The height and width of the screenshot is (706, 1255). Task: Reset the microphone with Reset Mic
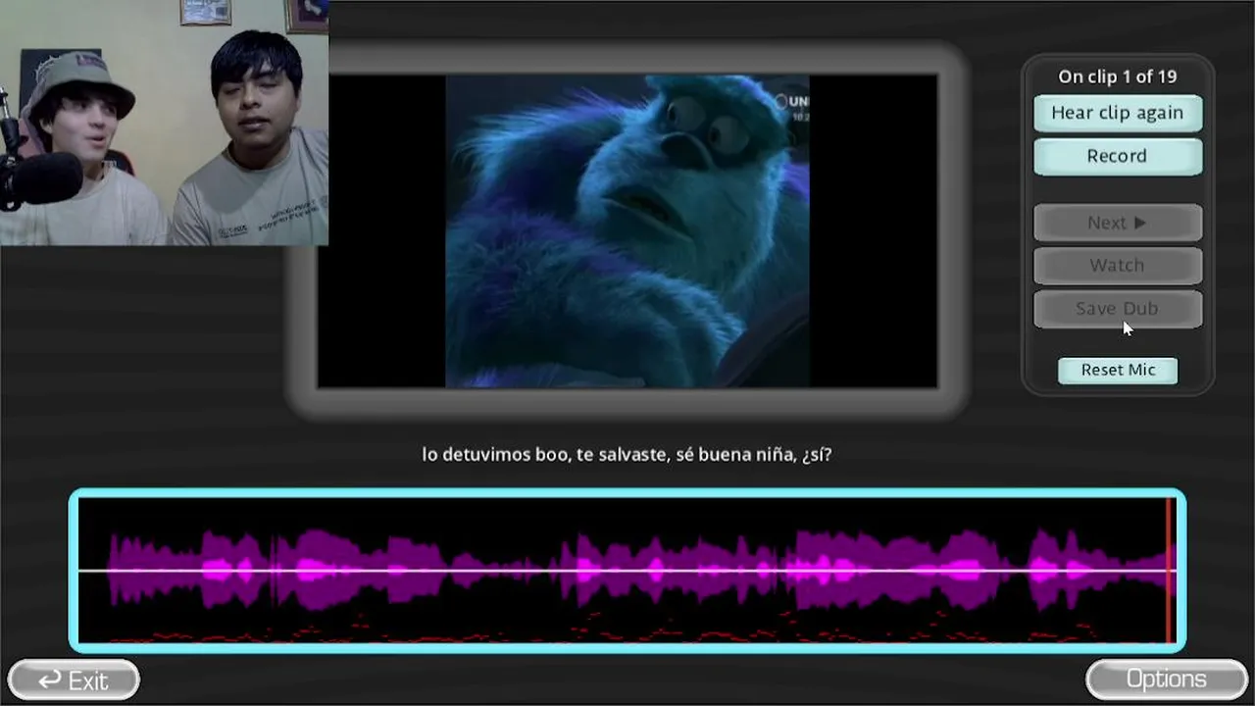coord(1118,370)
